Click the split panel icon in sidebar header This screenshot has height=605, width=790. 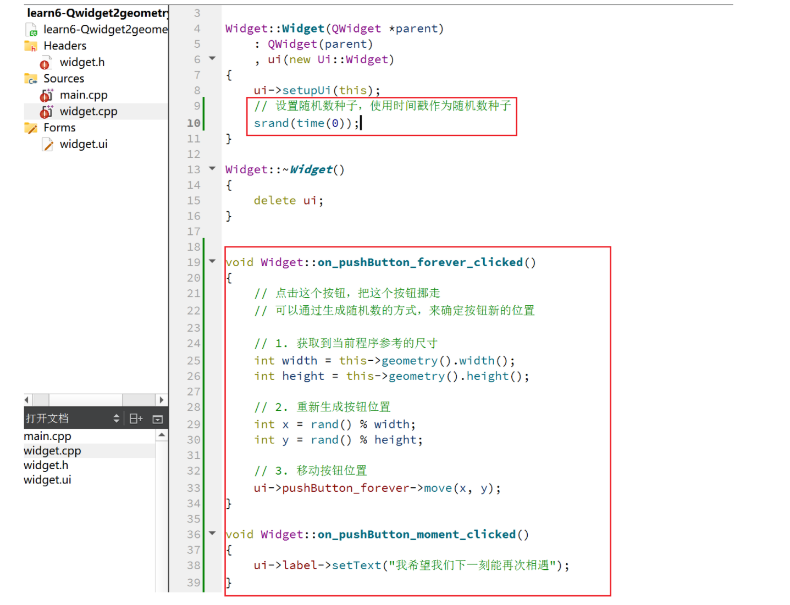point(136,419)
